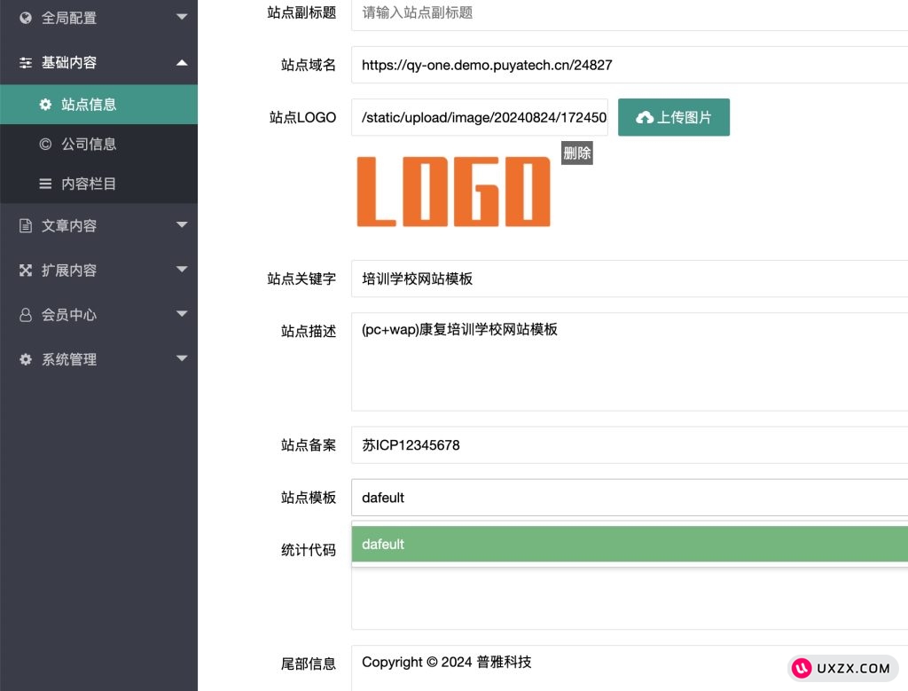Click the expand icon beside 扩展内容
The height and width of the screenshot is (691, 908).
pyautogui.click(x=26, y=271)
